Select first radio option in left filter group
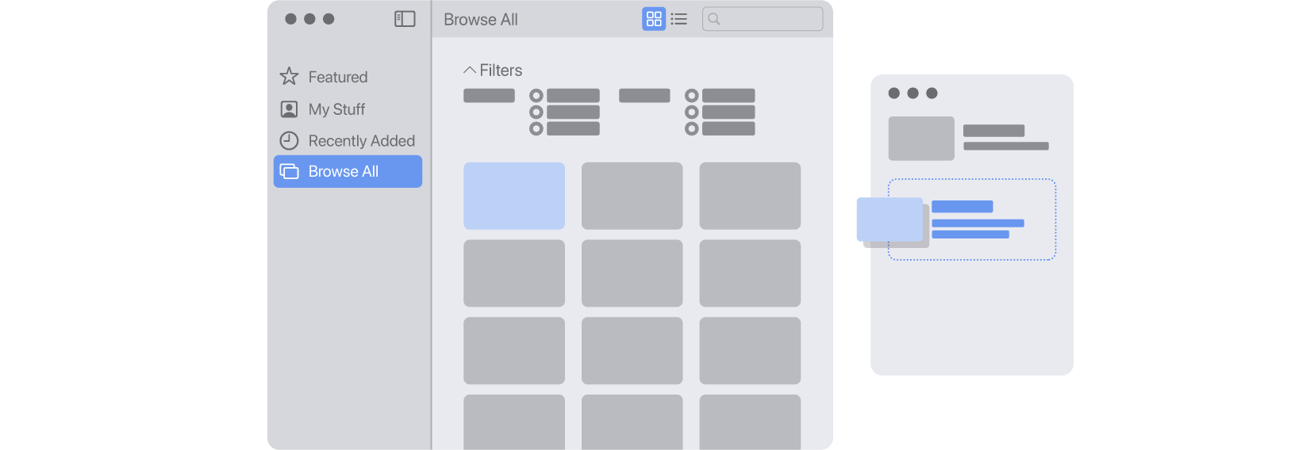Image resolution: width=1295 pixels, height=450 pixels. [x=536, y=96]
